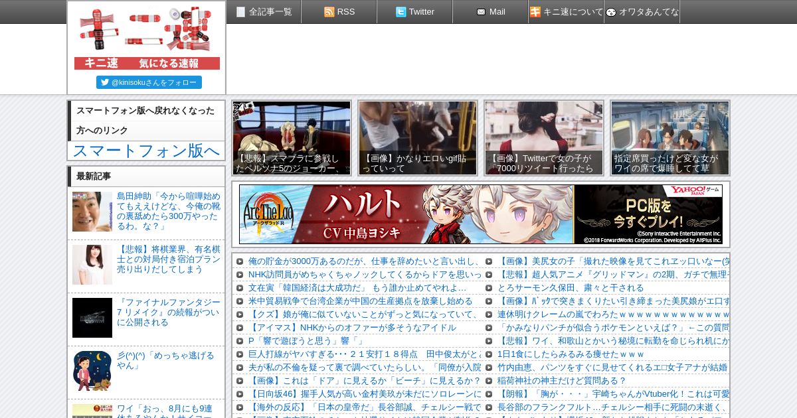The width and height of the screenshot is (797, 418).
Task: Click the blue Twitter bird icon in the nav bar
Action: point(400,12)
